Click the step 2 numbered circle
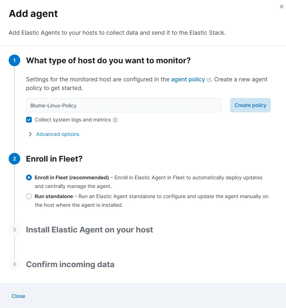The width and height of the screenshot is (286, 308). coord(14,159)
